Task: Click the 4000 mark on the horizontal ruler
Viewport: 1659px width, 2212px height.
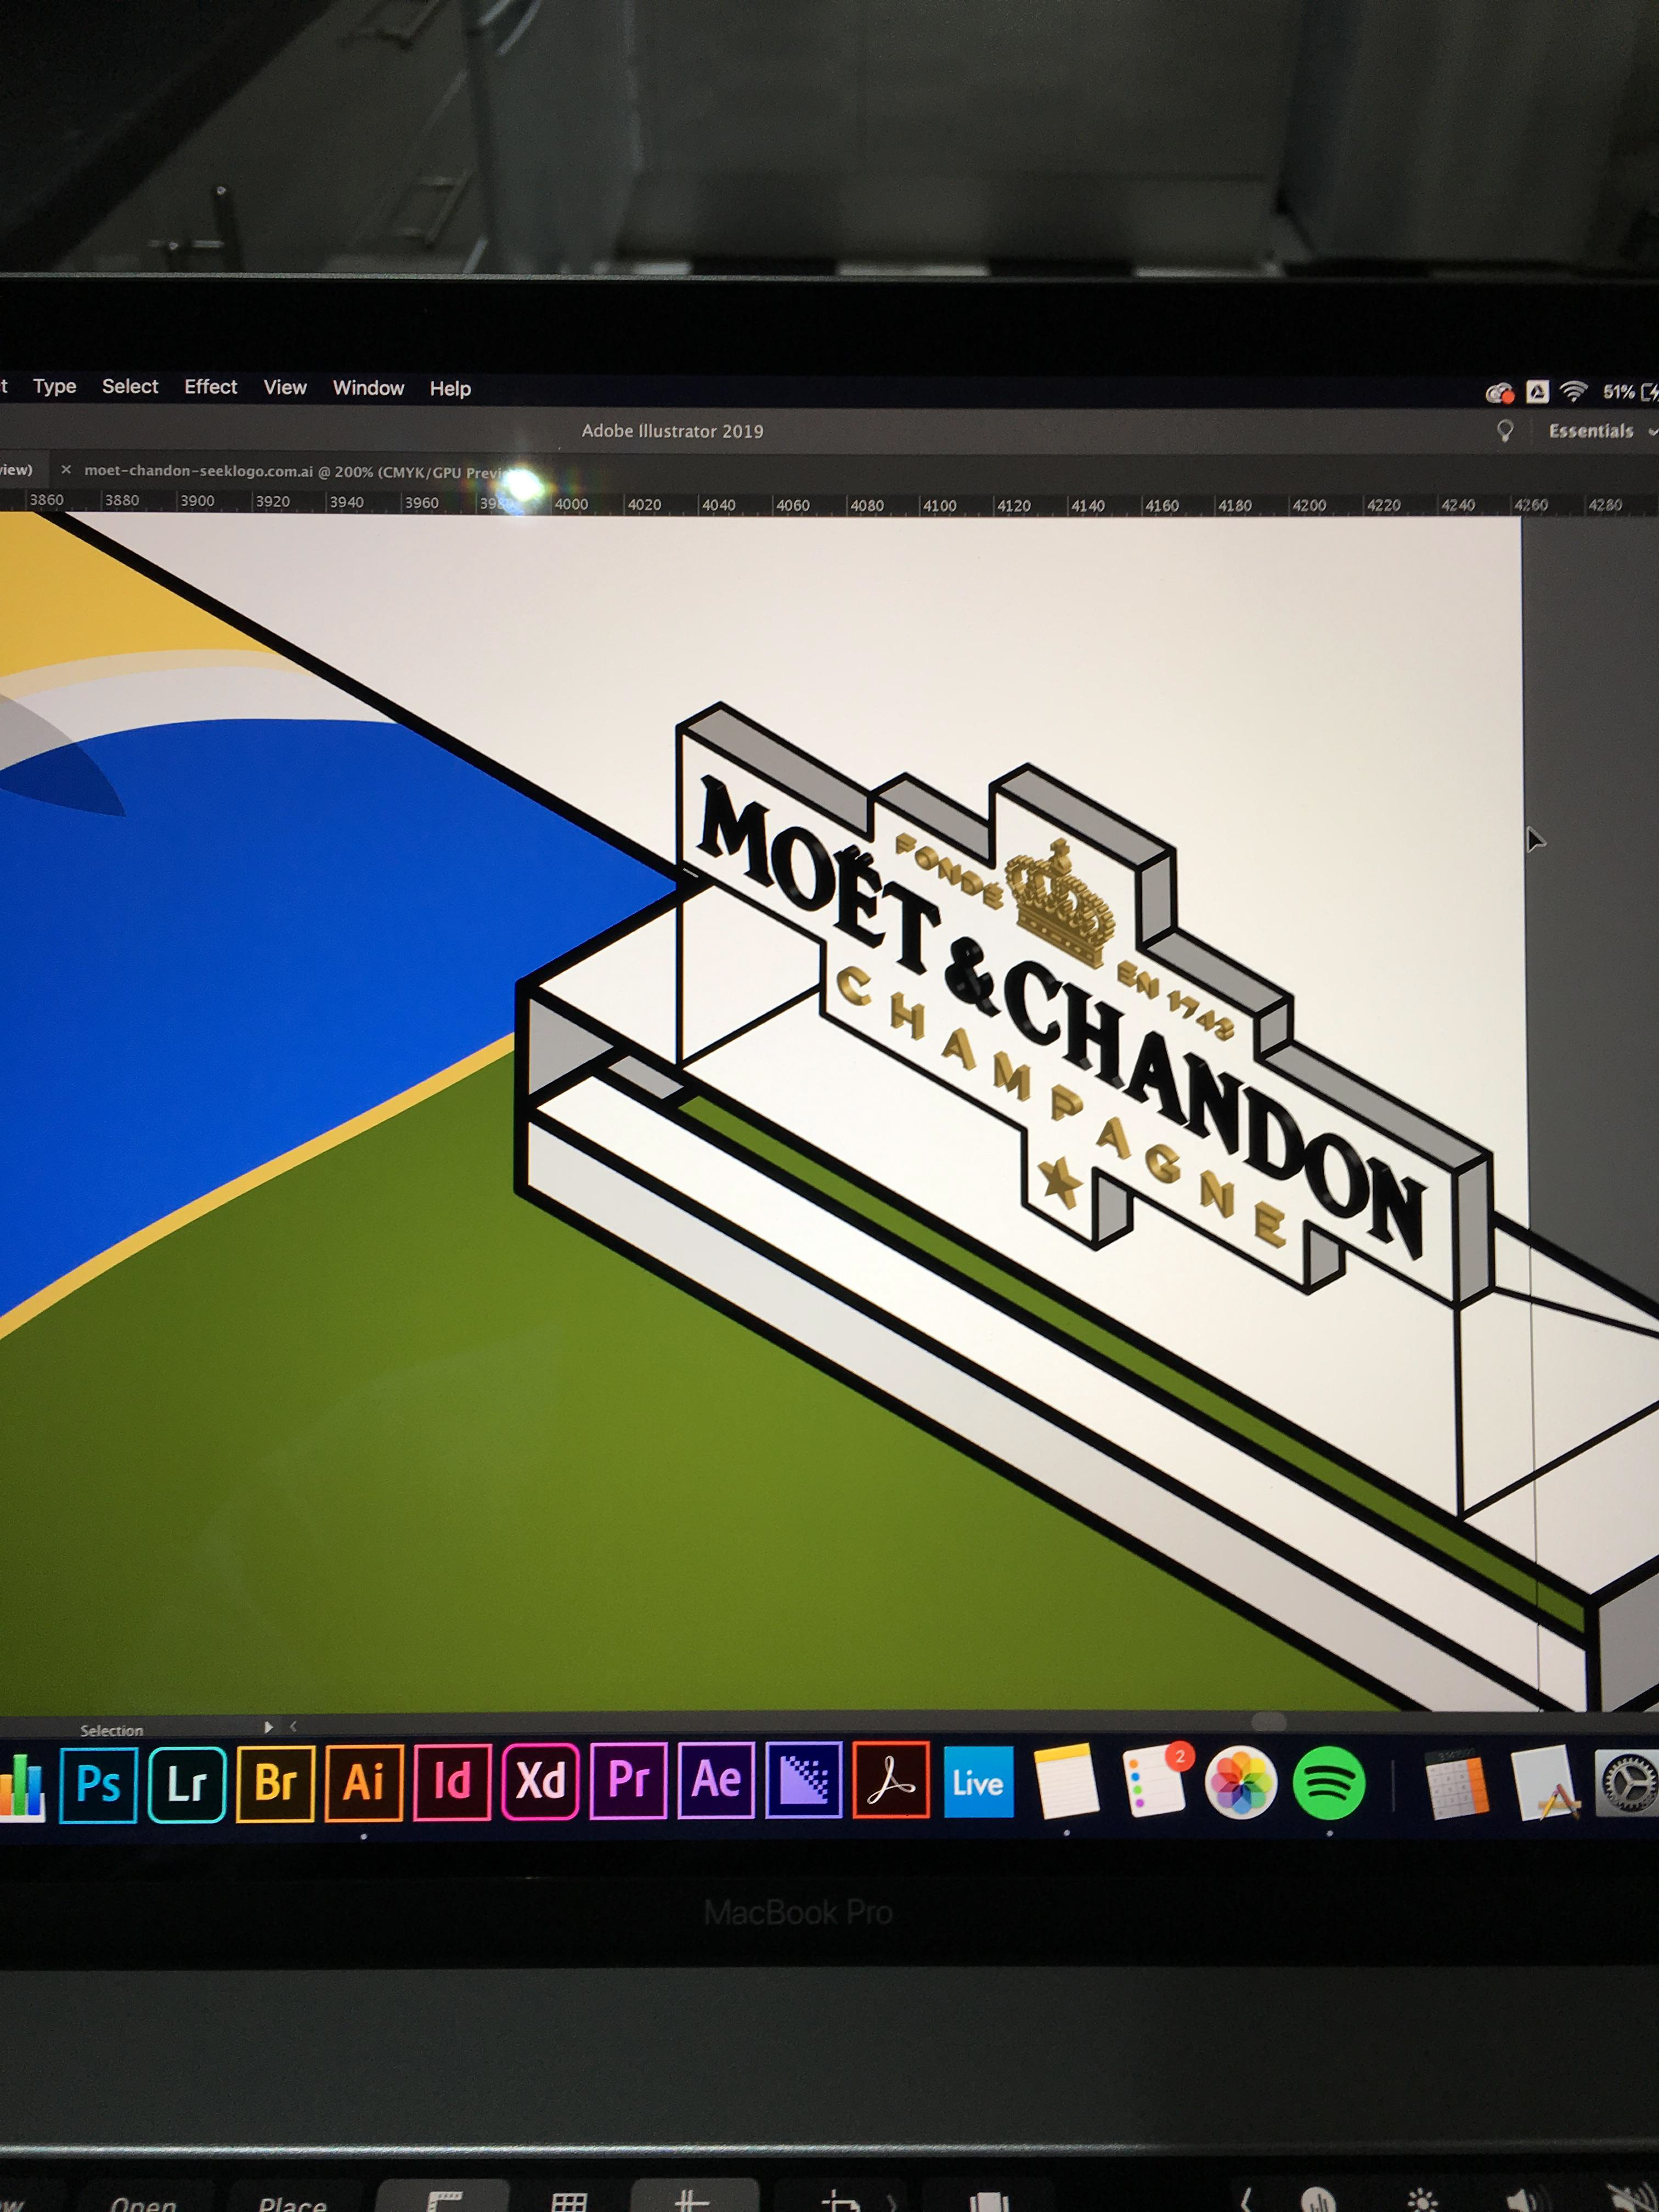Action: (x=571, y=504)
